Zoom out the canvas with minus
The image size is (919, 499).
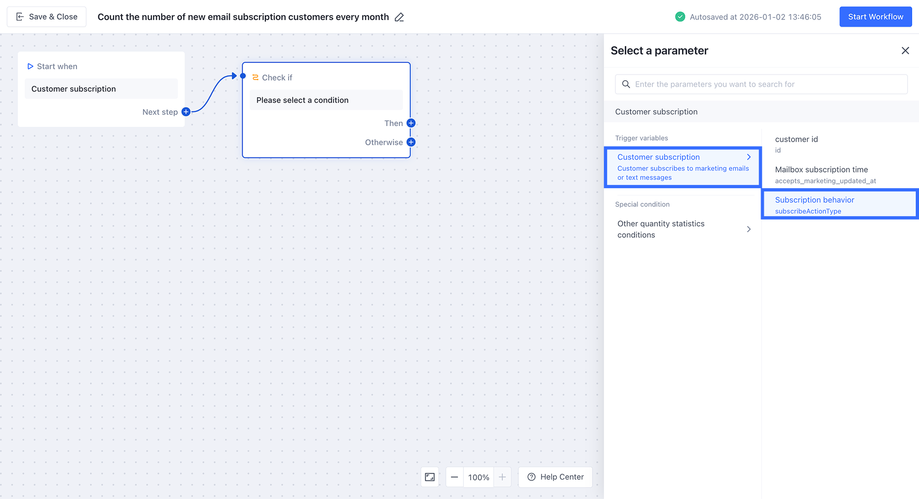click(x=455, y=477)
